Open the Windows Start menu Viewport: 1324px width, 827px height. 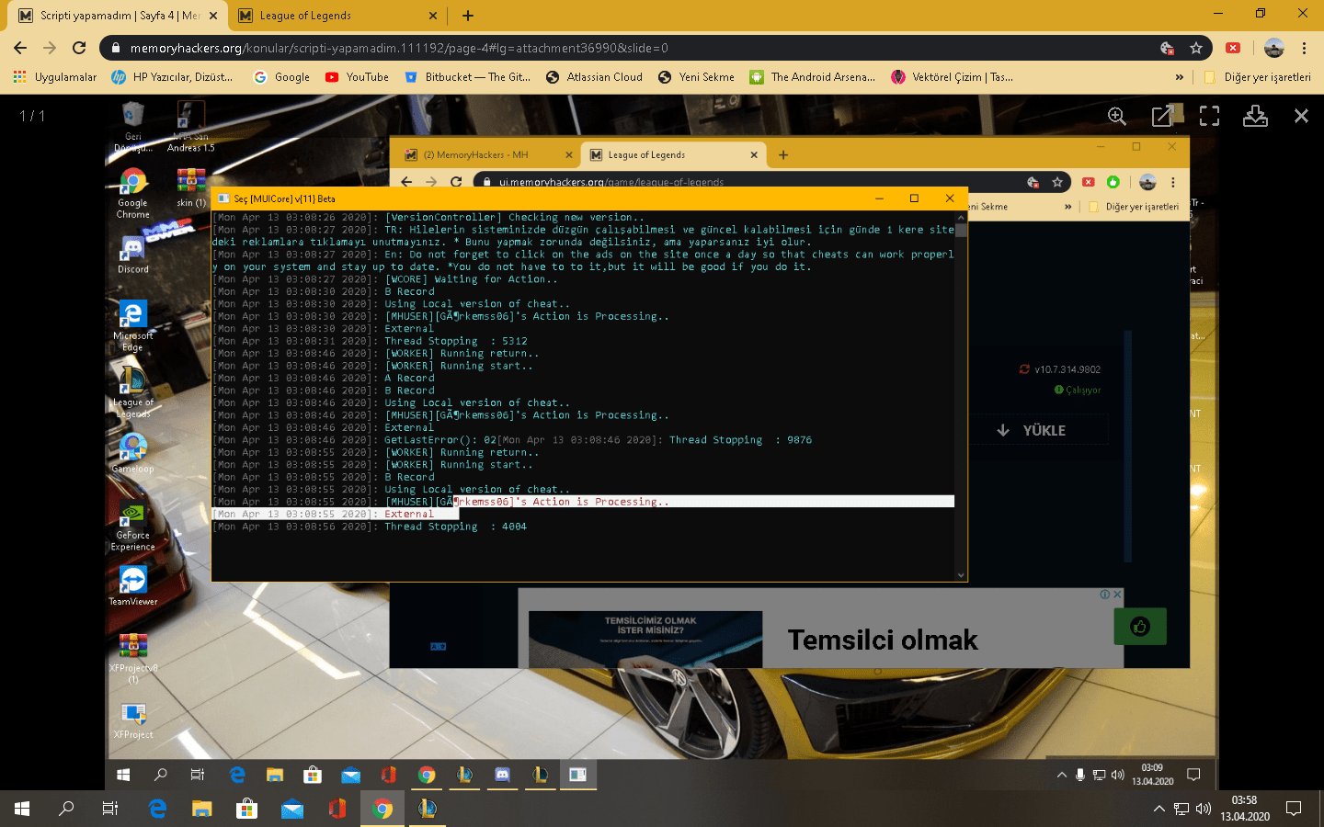tap(22, 809)
